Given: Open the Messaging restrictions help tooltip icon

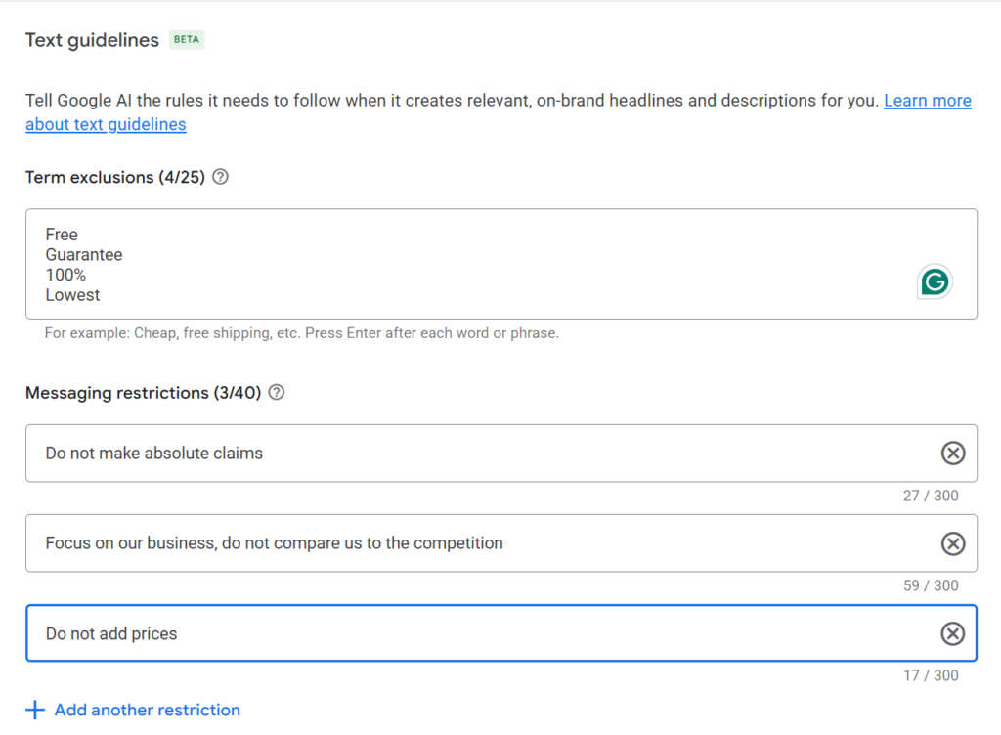Looking at the screenshot, I should click(276, 392).
